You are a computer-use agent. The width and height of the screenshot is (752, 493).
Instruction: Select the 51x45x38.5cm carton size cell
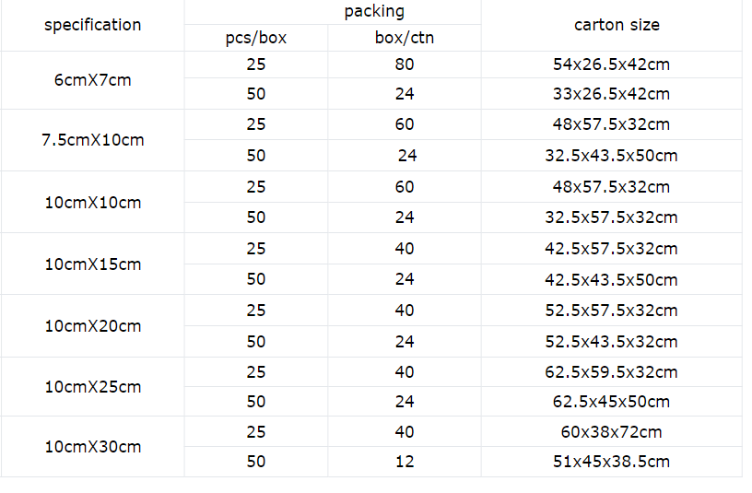pyautogui.click(x=611, y=462)
